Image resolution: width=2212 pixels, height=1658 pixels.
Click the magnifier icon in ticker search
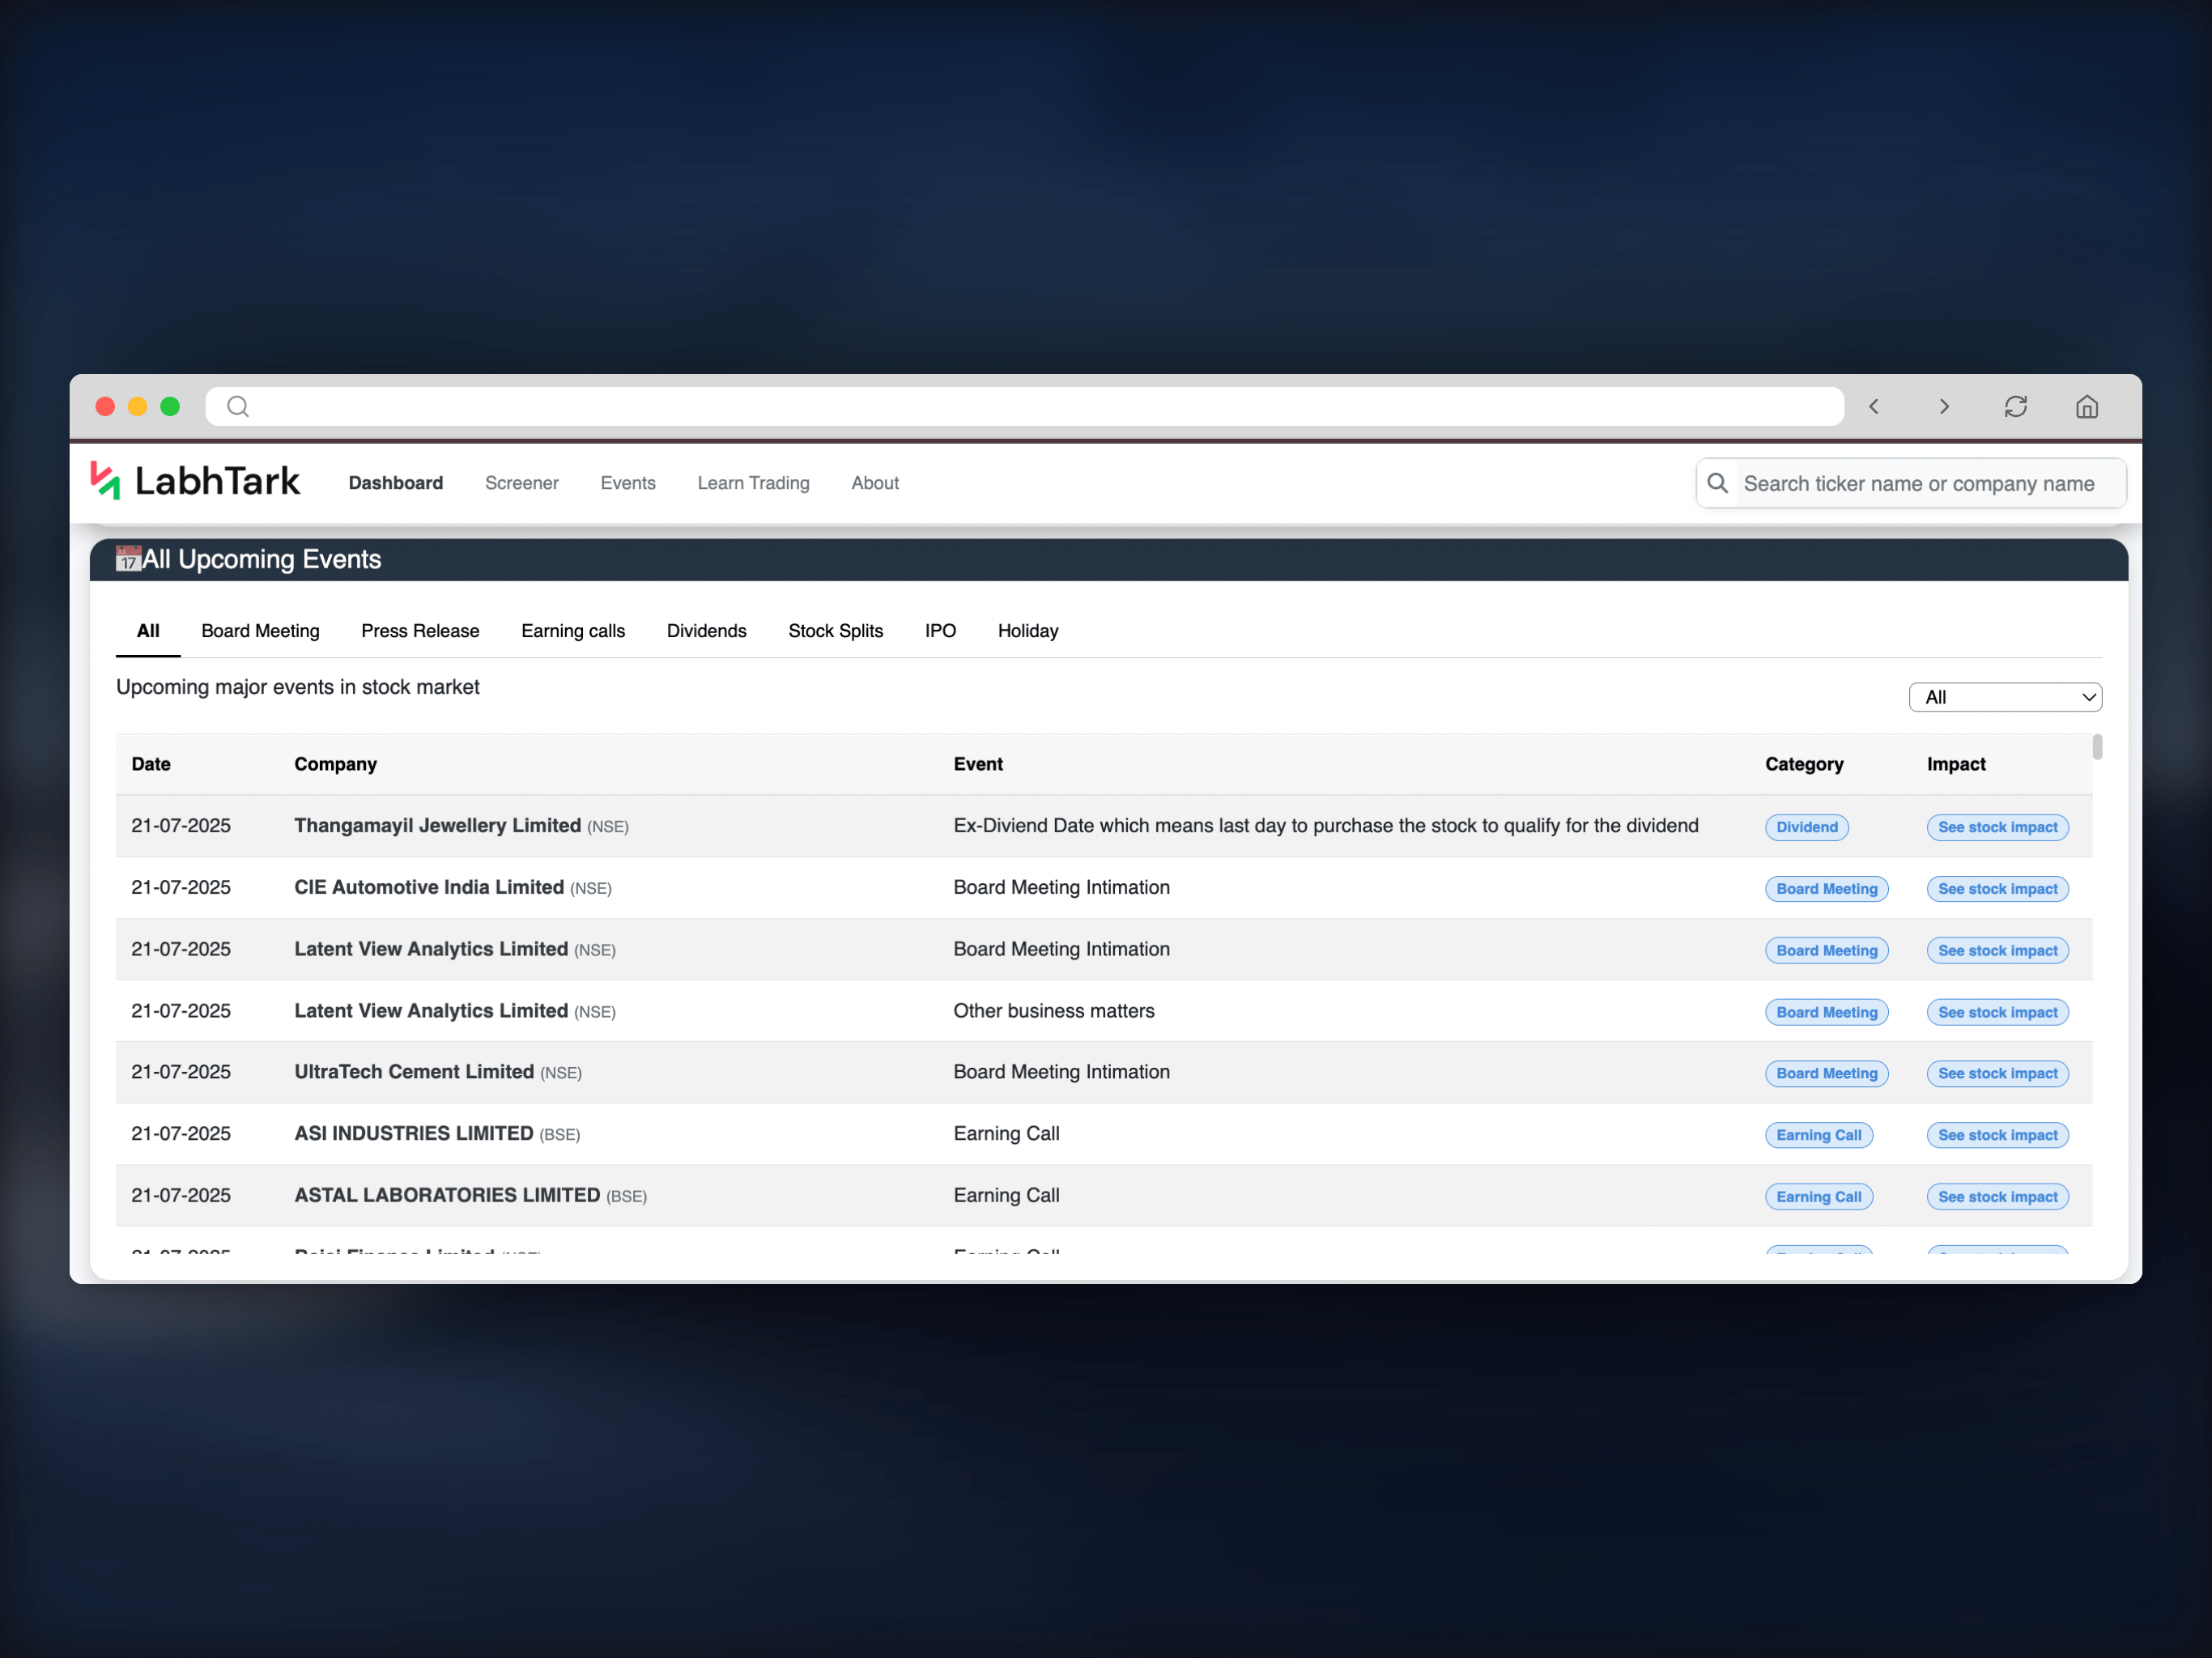(x=1718, y=484)
